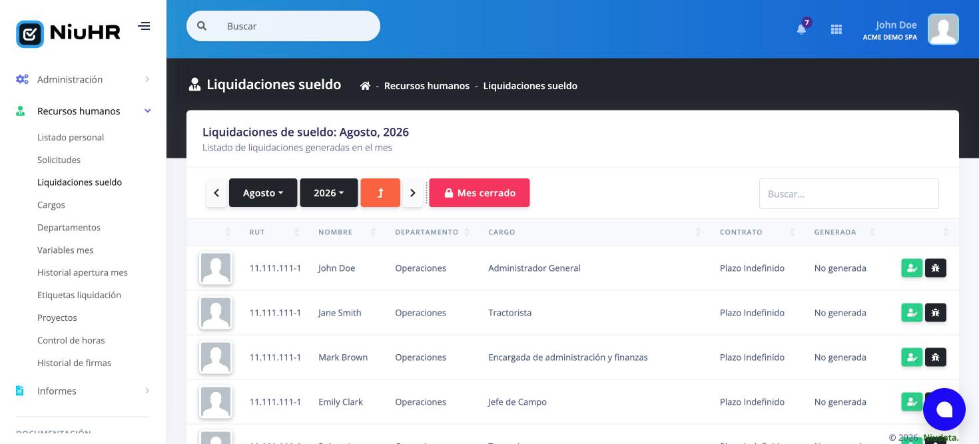
Task: Open Proyectos in the sidebar
Action: pos(57,318)
